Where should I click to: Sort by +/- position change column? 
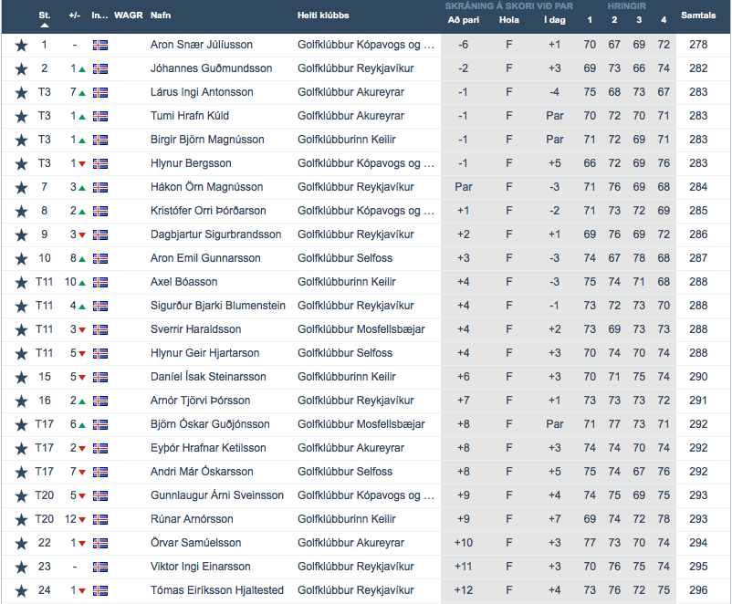pos(75,16)
